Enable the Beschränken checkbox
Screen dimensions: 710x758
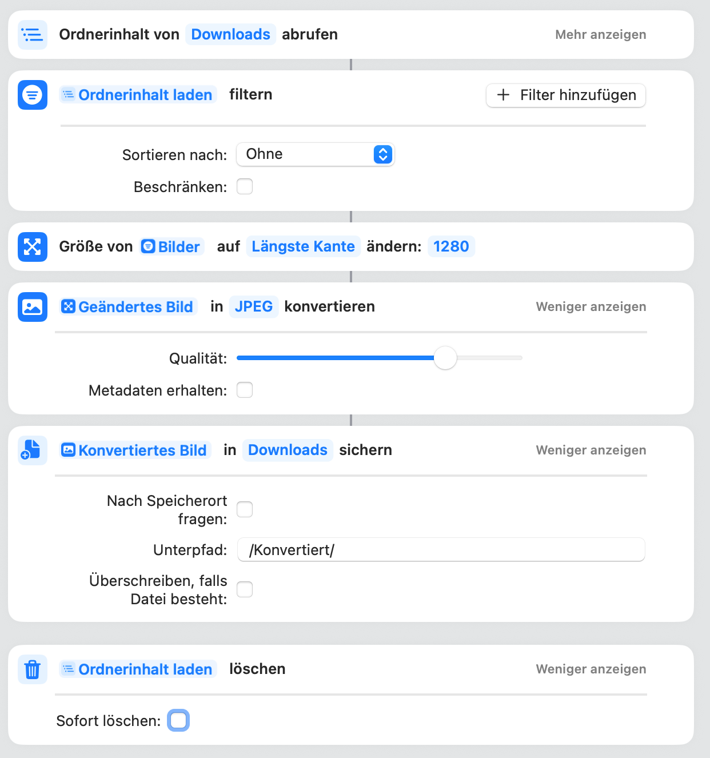coord(245,187)
